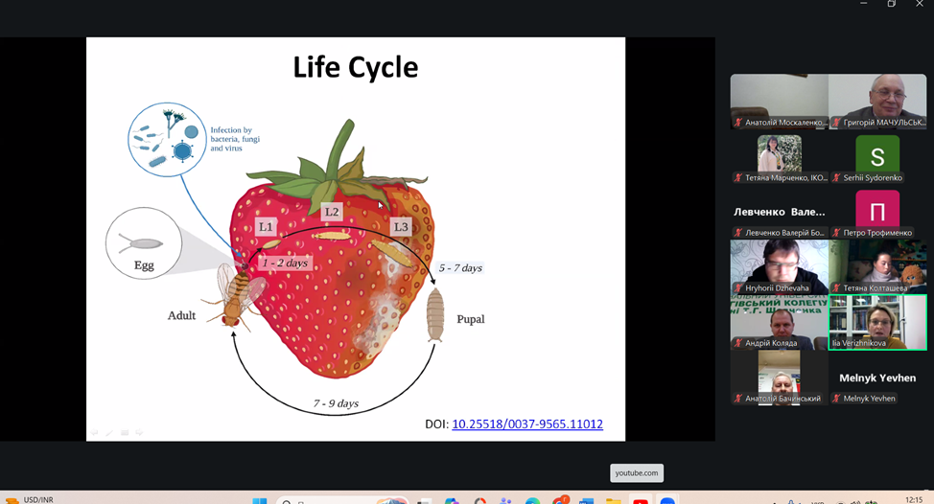
Task: Select Тетяна Марченко's participant tile
Action: [779, 157]
